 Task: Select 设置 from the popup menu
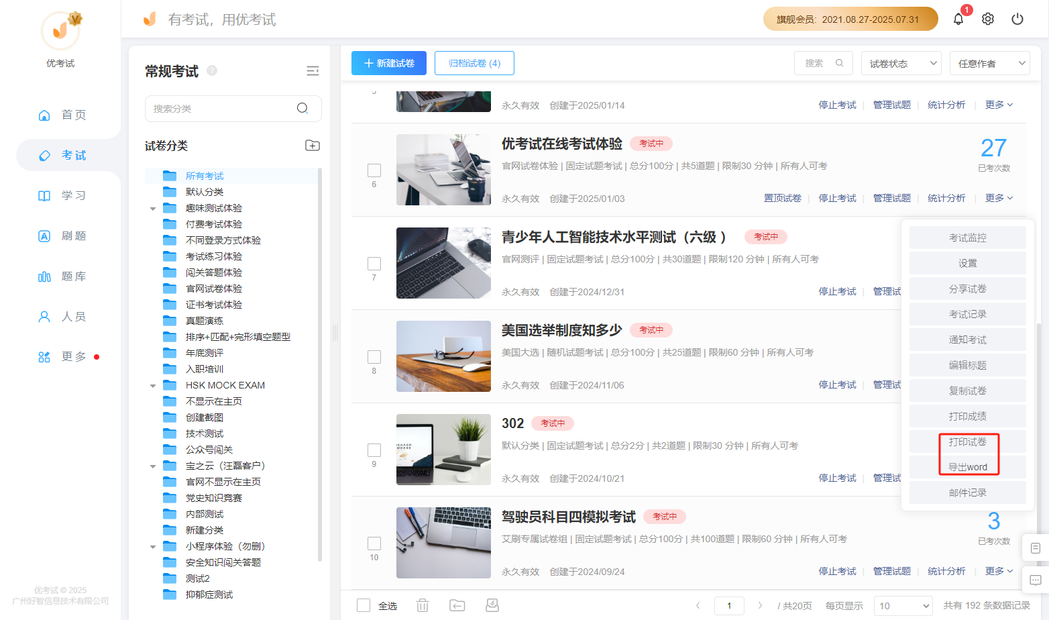tap(968, 263)
